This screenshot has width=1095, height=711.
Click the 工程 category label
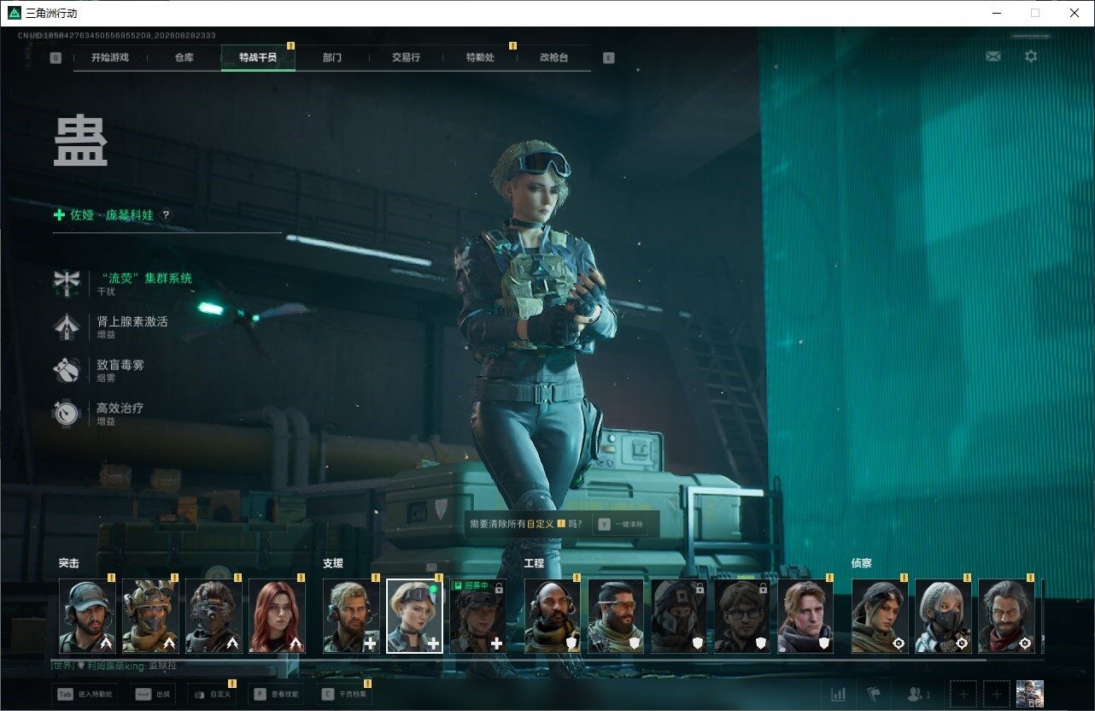(534, 564)
